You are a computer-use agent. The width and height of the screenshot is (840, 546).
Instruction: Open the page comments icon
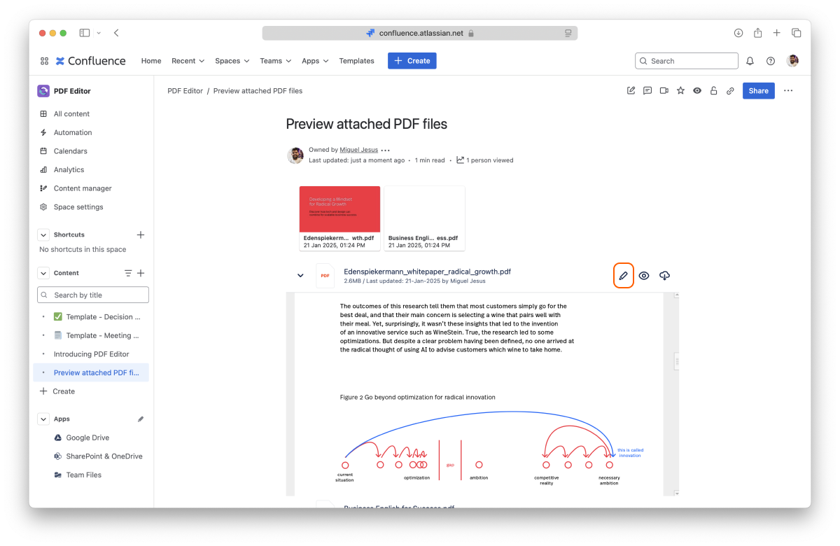coord(647,90)
